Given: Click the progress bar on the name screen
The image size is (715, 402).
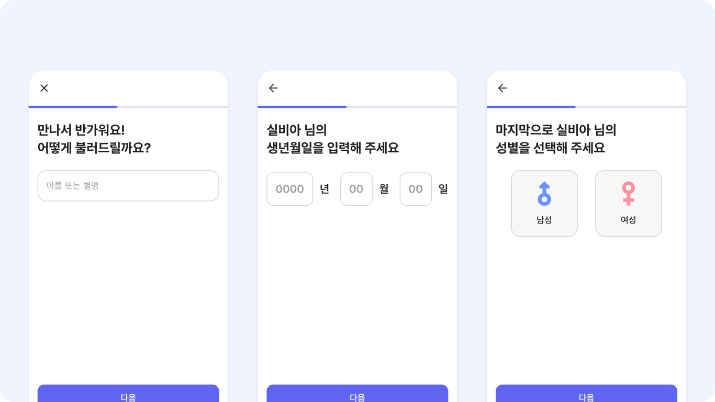Looking at the screenshot, I should (128, 107).
